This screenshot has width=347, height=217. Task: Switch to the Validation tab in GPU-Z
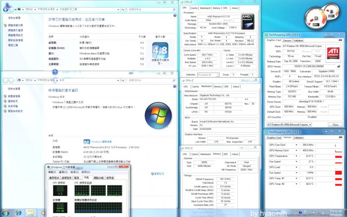(x=298, y=41)
